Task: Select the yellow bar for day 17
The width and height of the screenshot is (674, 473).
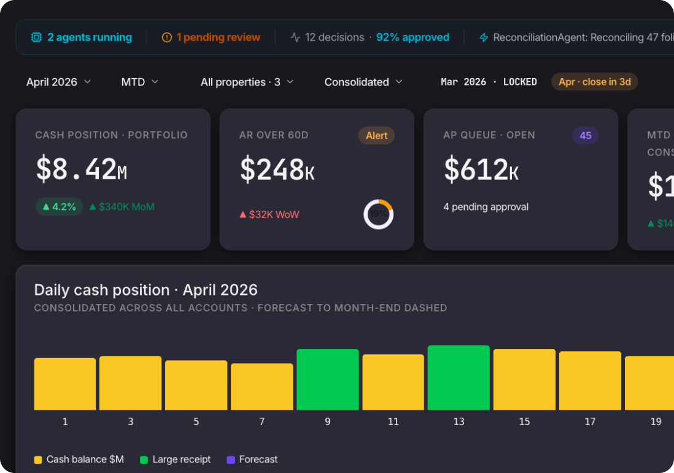Action: coord(590,381)
